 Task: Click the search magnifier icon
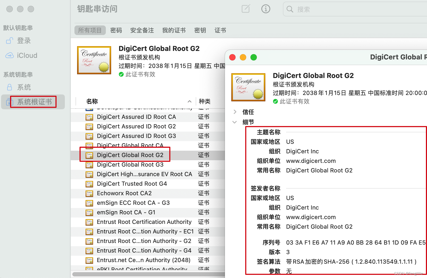click(x=290, y=9)
